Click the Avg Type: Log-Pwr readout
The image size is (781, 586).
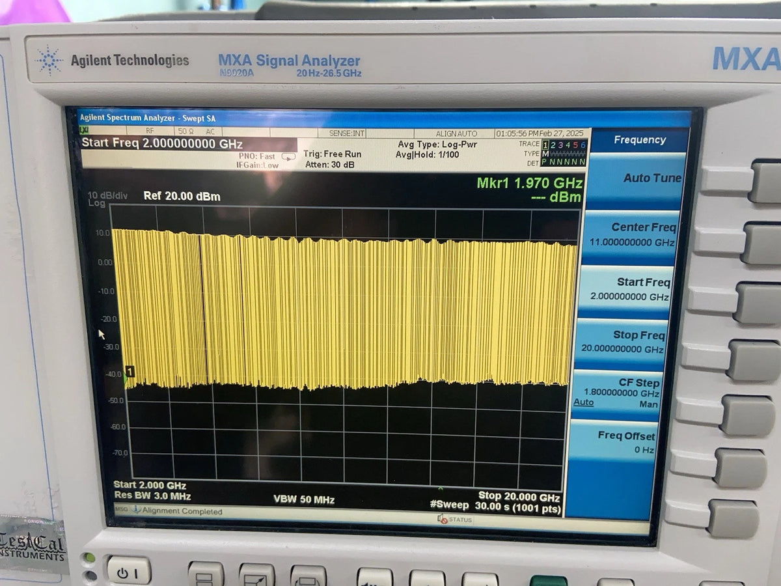tap(437, 143)
